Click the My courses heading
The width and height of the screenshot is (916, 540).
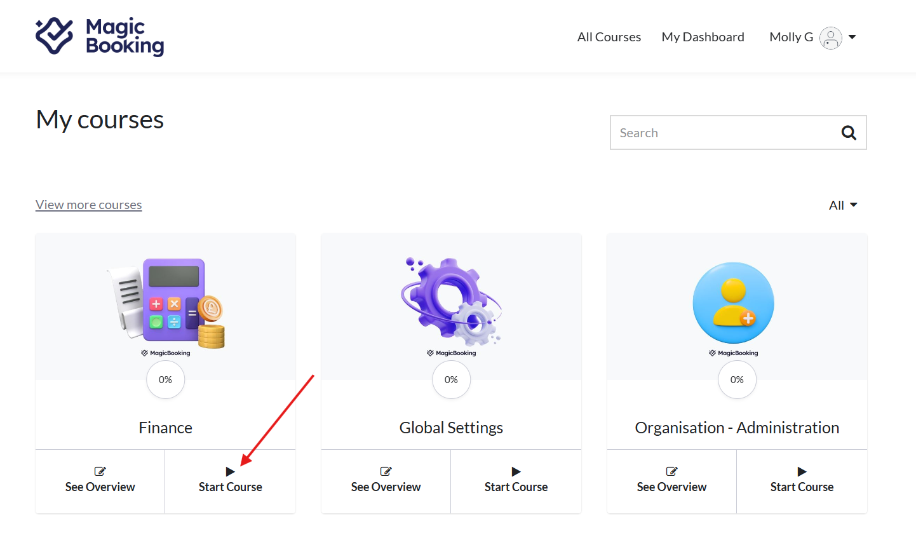[100, 120]
